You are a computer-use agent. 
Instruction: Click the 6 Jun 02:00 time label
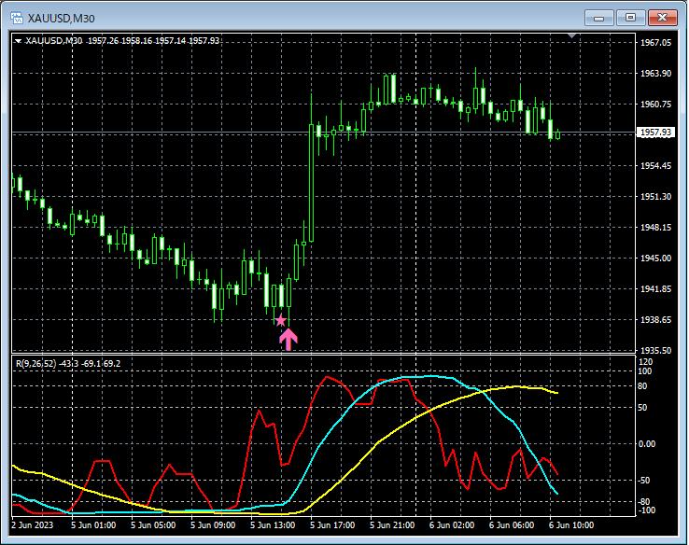(x=452, y=525)
